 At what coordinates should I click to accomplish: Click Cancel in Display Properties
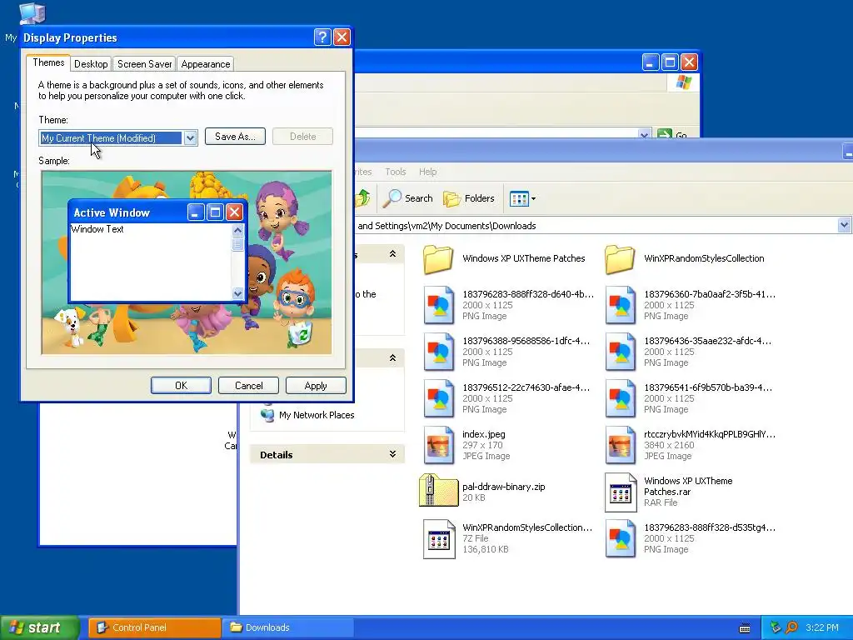[248, 385]
